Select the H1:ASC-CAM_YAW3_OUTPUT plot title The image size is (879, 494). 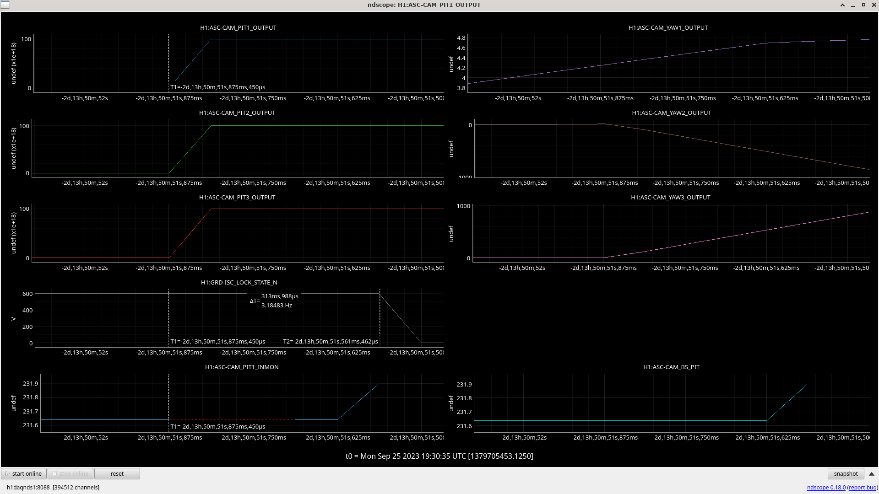(671, 197)
